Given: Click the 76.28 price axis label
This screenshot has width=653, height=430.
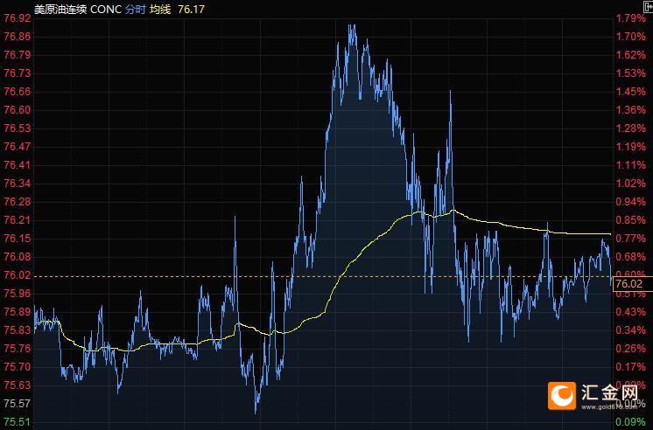Looking at the screenshot, I should click(18, 202).
